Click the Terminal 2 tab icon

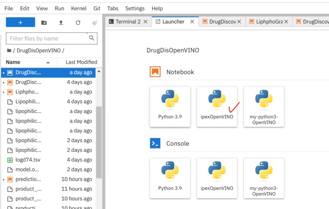click(111, 22)
